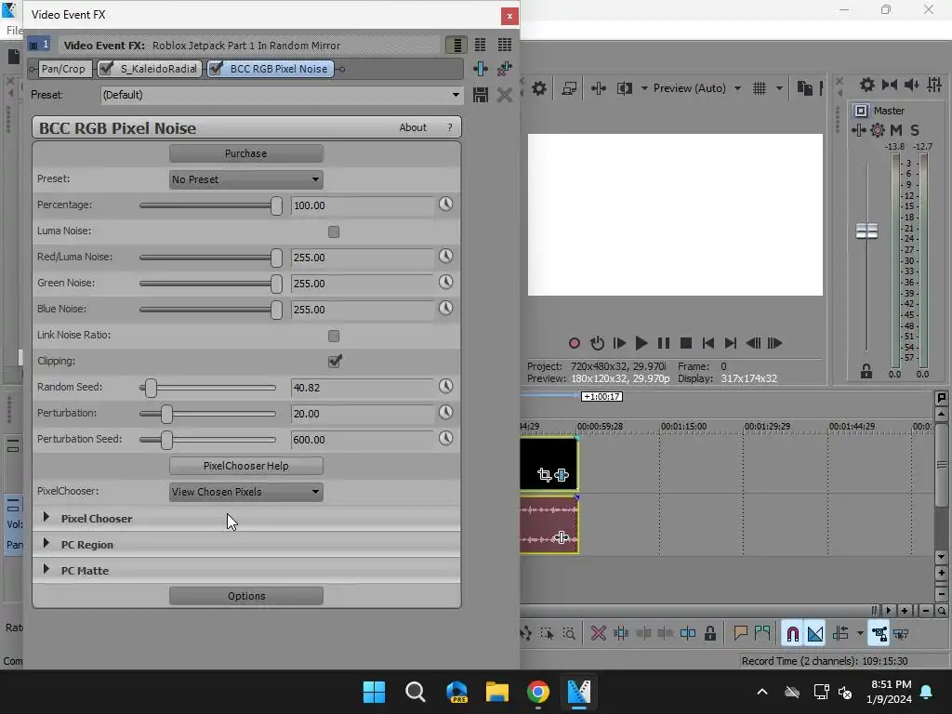Open Google Chrome from the taskbar
Viewport: 952px width, 714px height.
(537, 692)
